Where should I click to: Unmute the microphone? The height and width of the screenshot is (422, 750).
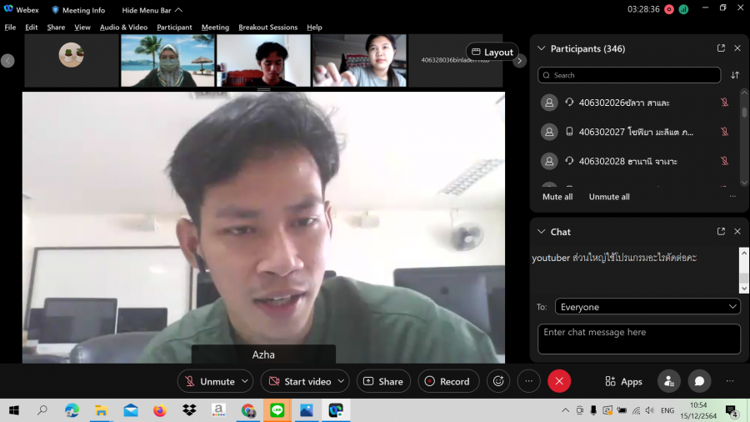click(209, 381)
